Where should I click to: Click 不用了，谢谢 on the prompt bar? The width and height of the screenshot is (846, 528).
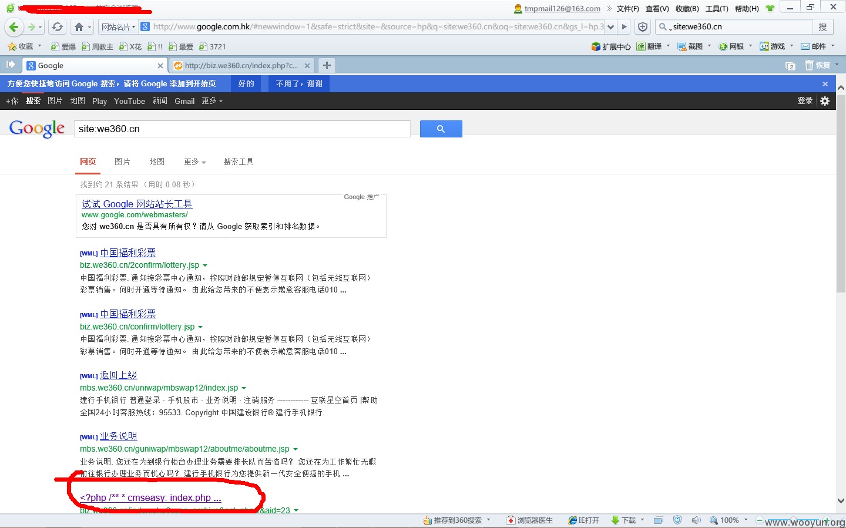[299, 84]
